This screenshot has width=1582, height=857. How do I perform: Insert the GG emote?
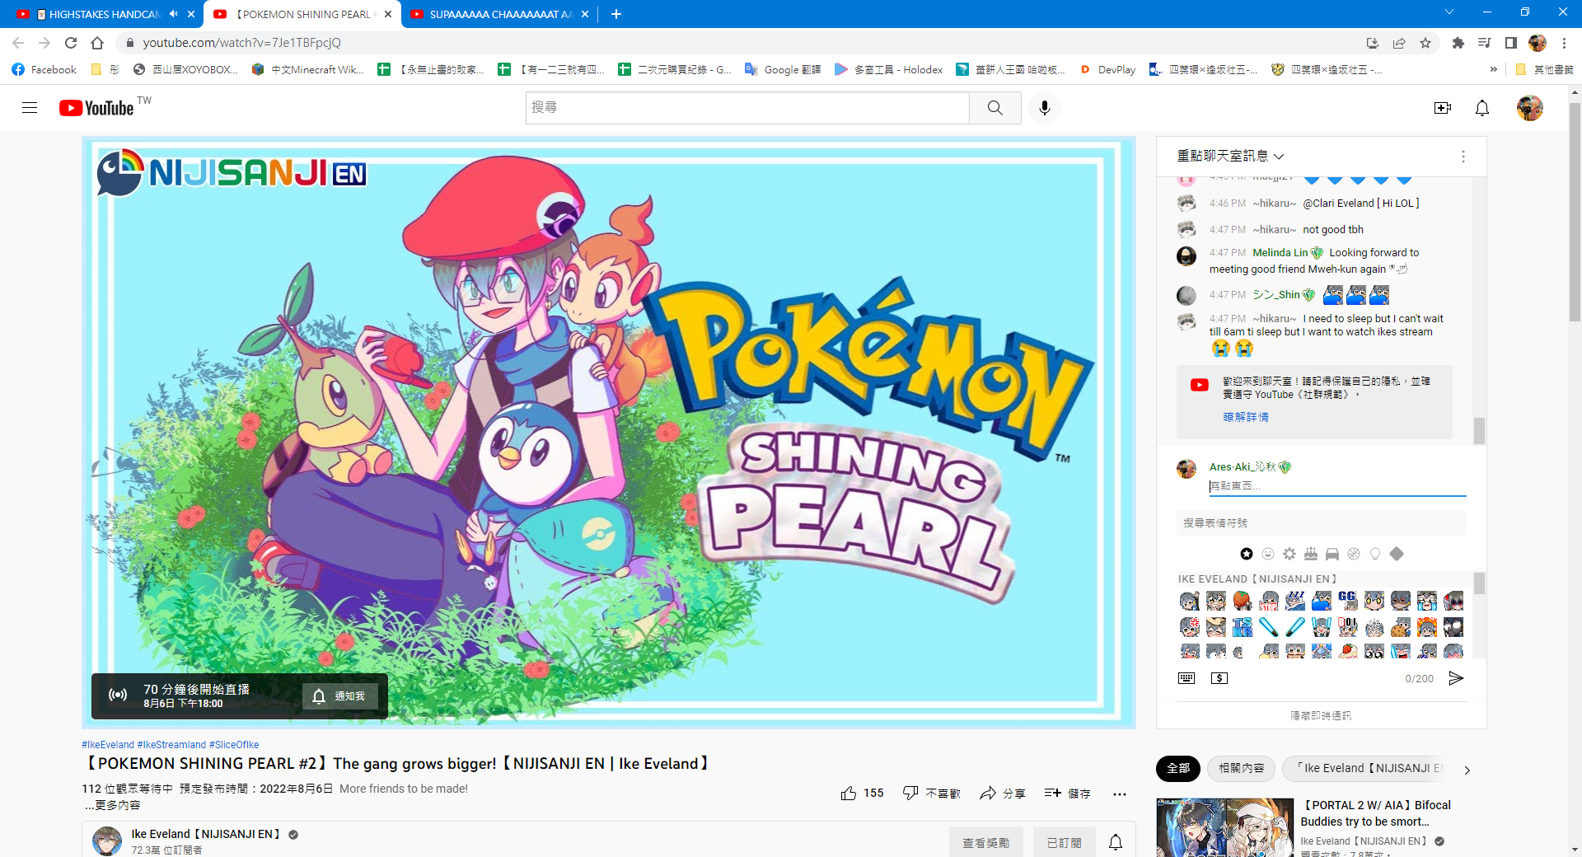1347,601
